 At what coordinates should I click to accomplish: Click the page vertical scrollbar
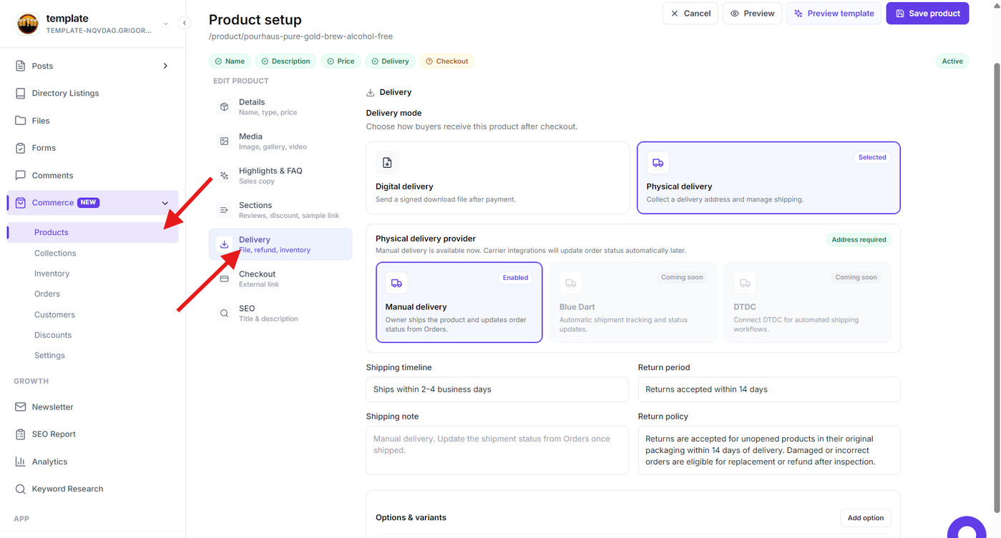(996, 286)
